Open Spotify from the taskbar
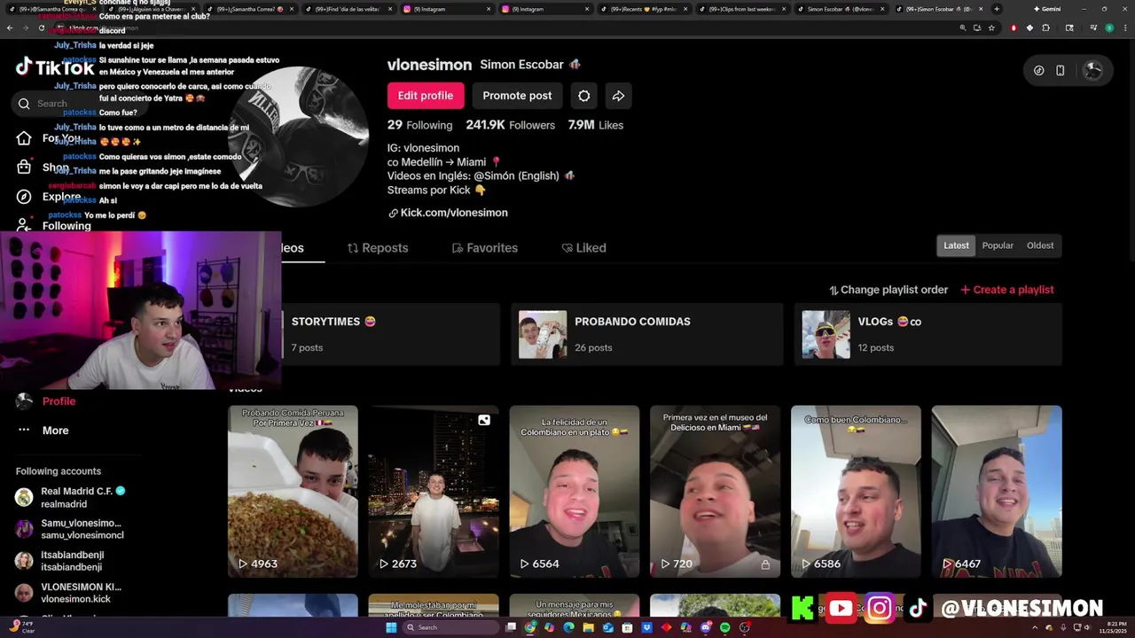 coord(725,627)
